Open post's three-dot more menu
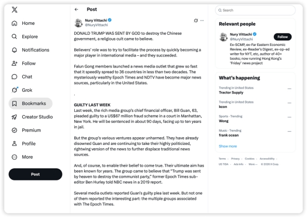 point(202,20)
